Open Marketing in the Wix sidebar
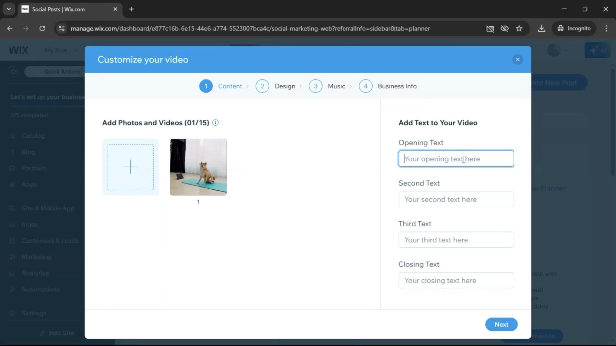616x346 pixels. pyautogui.click(x=36, y=257)
